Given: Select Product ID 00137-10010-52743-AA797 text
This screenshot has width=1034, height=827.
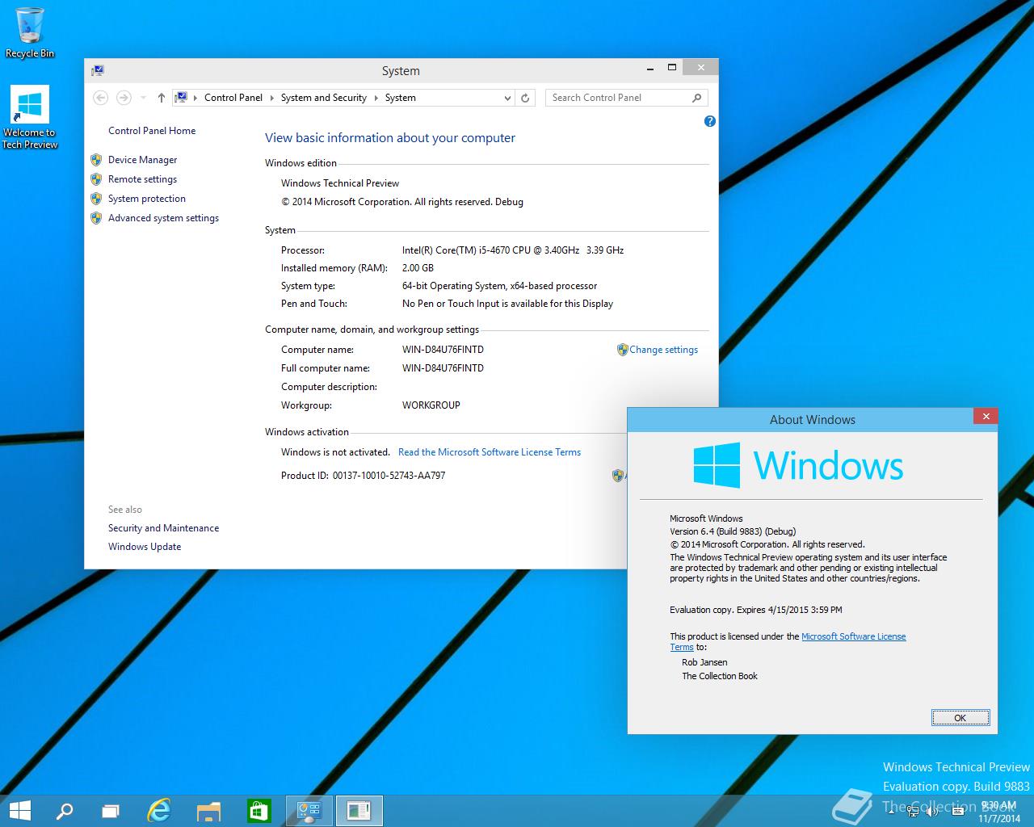Looking at the screenshot, I should click(389, 476).
